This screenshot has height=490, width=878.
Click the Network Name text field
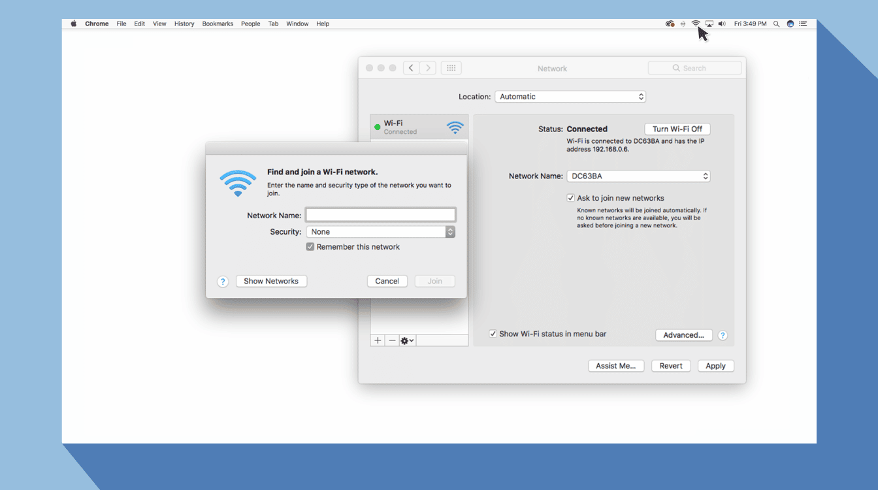tap(380, 215)
